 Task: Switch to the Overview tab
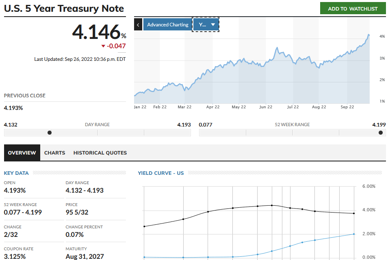pos(22,153)
